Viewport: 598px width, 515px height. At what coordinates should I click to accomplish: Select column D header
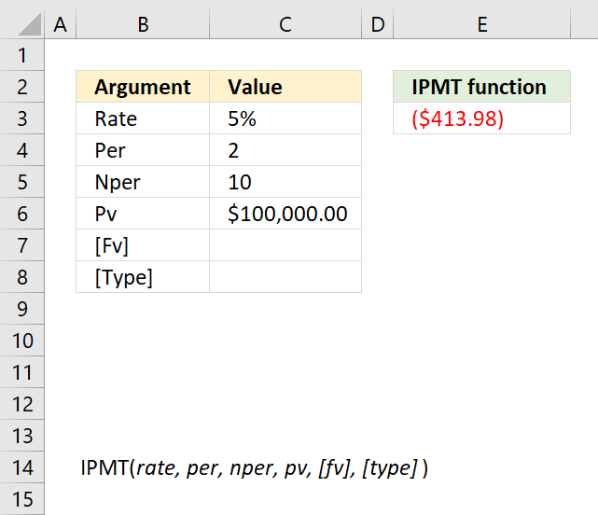point(378,24)
